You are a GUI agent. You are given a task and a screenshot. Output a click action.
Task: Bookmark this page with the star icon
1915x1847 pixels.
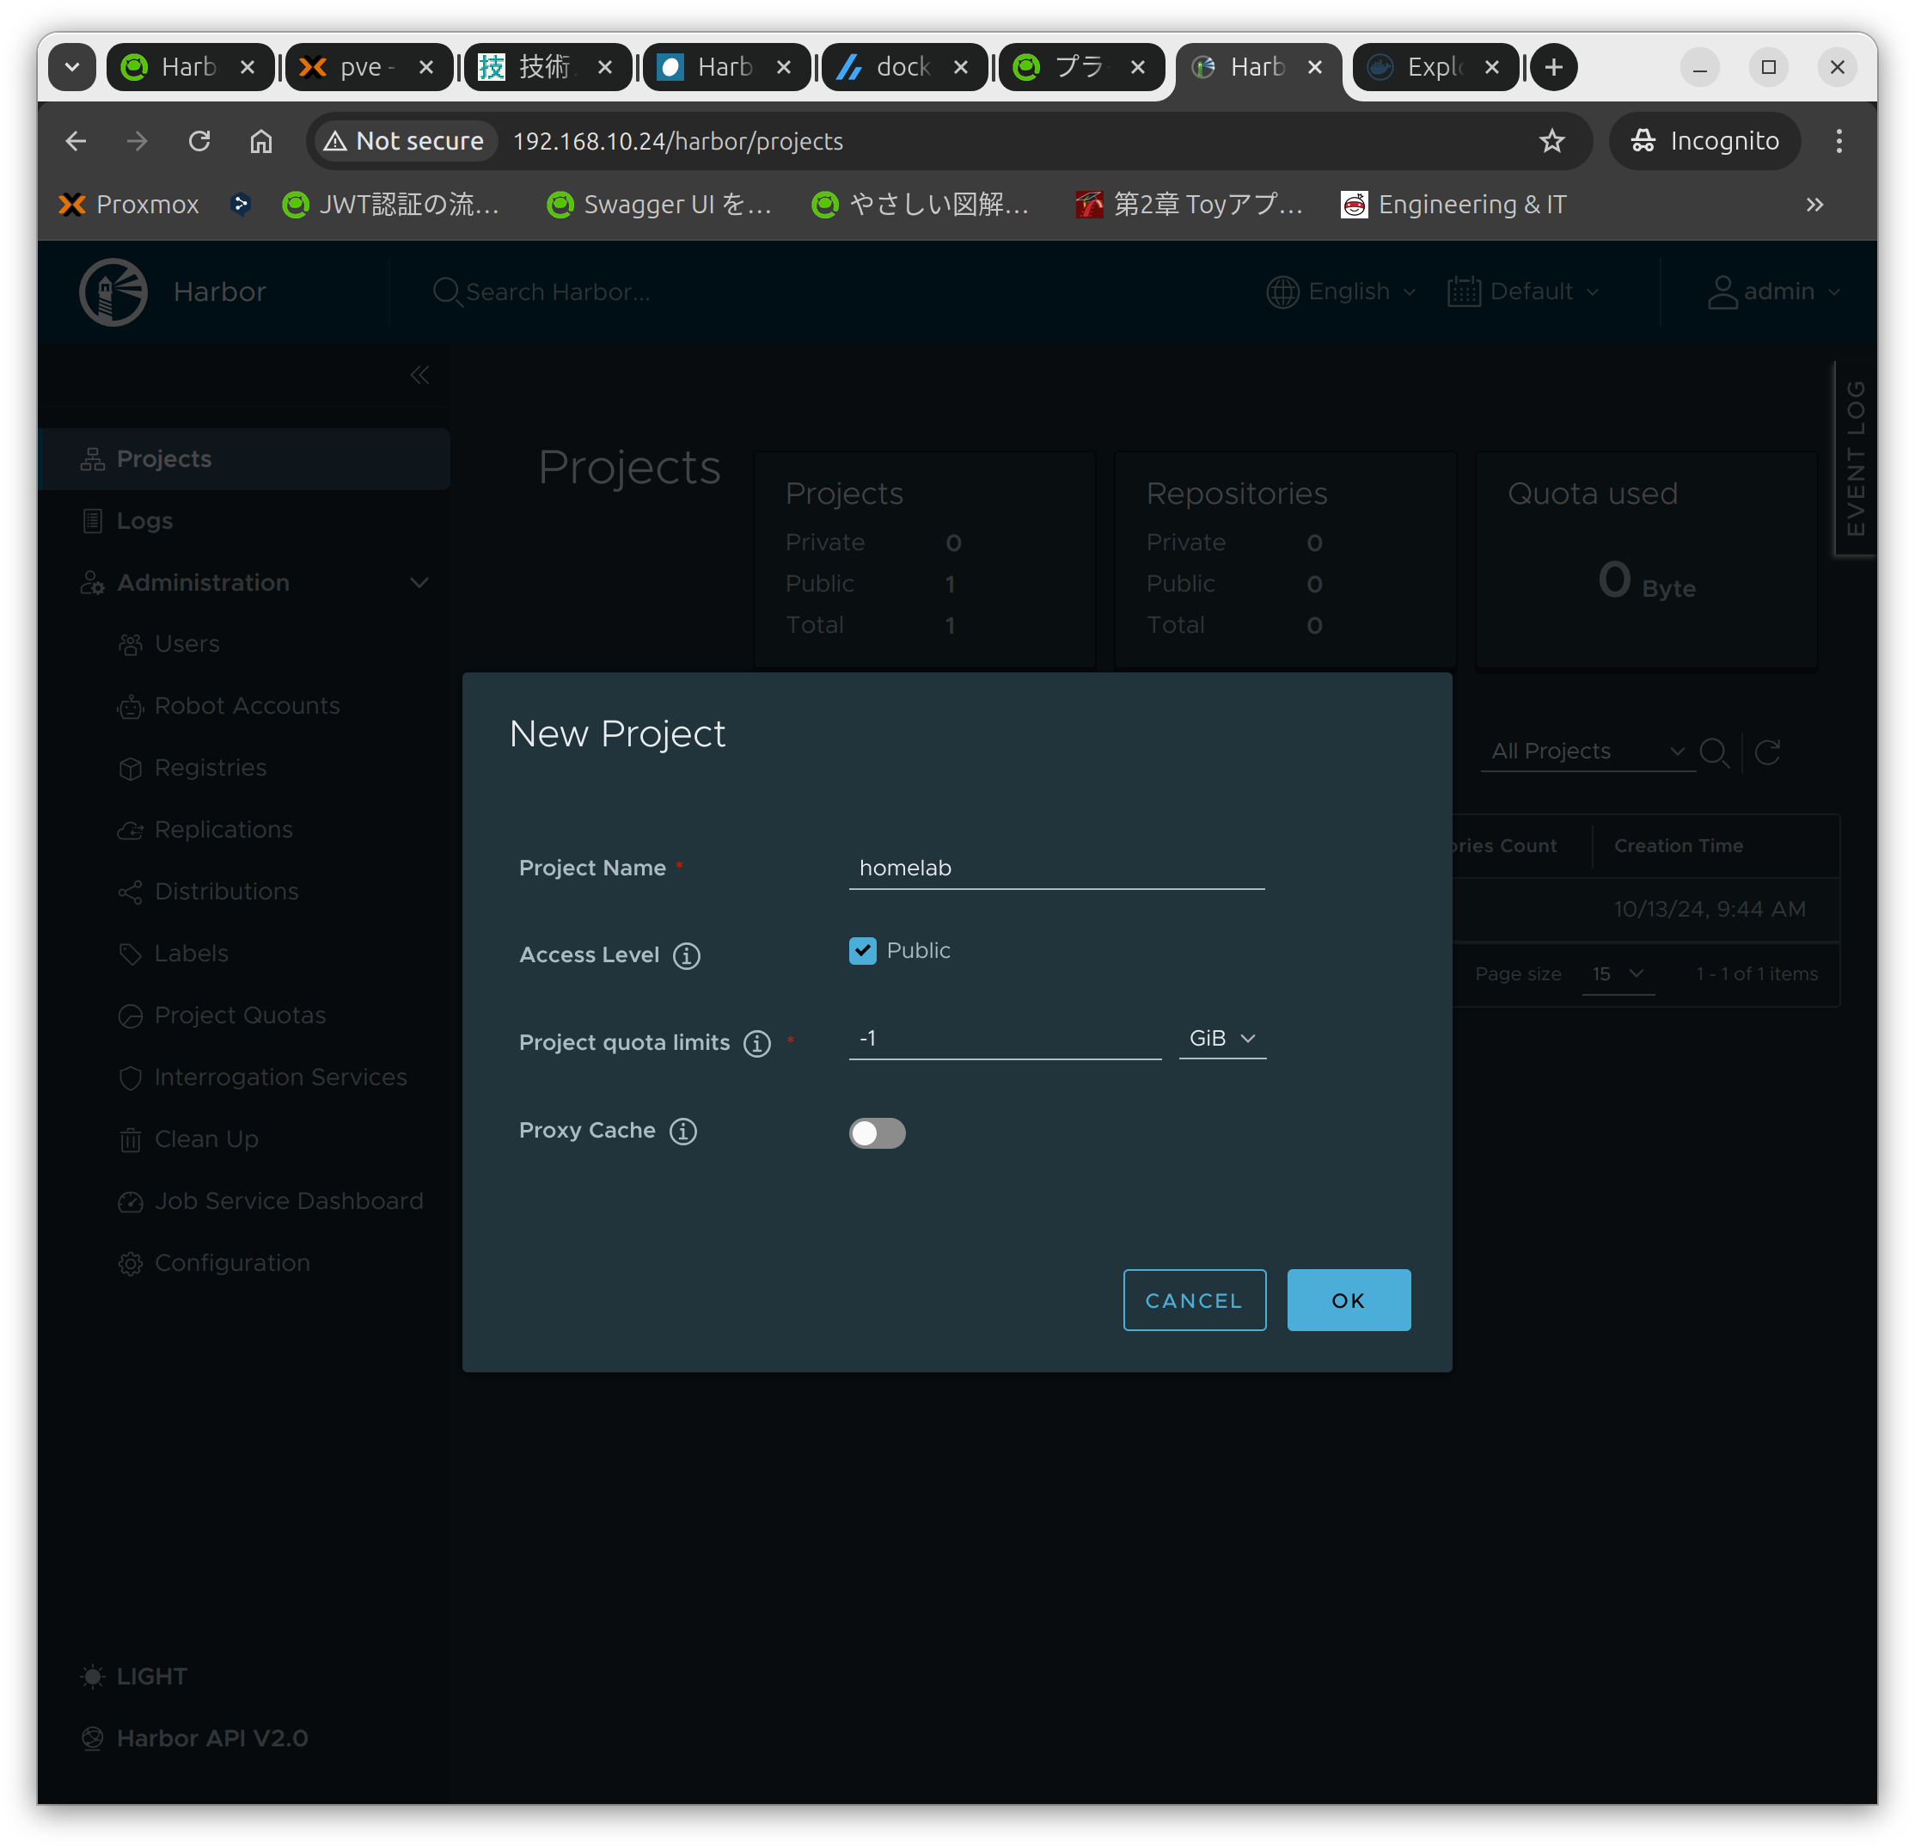point(1551,142)
